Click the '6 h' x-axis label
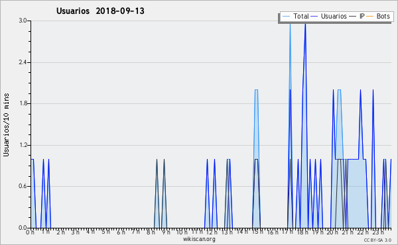 click(121, 232)
